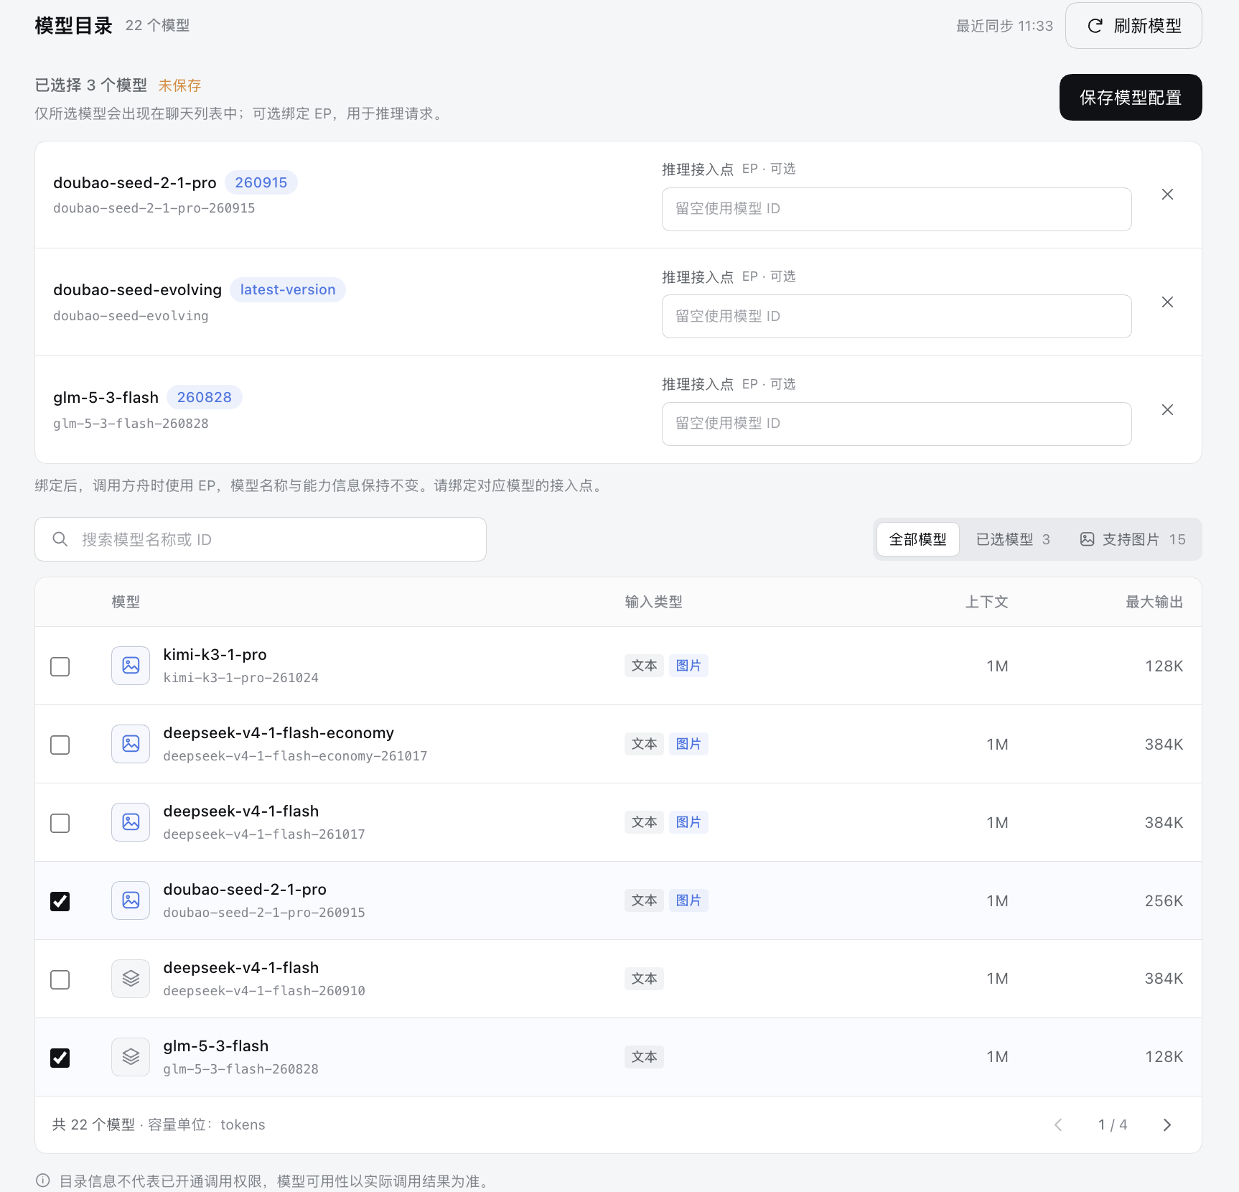Save model config with 保存模型配置
Image resolution: width=1239 pixels, height=1192 pixels.
(x=1131, y=98)
